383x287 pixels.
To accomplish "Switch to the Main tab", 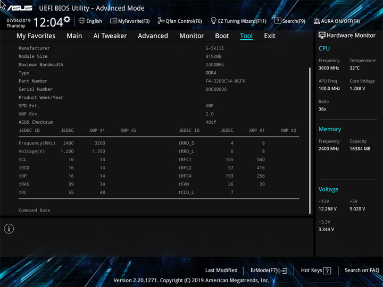I will [74, 36].
